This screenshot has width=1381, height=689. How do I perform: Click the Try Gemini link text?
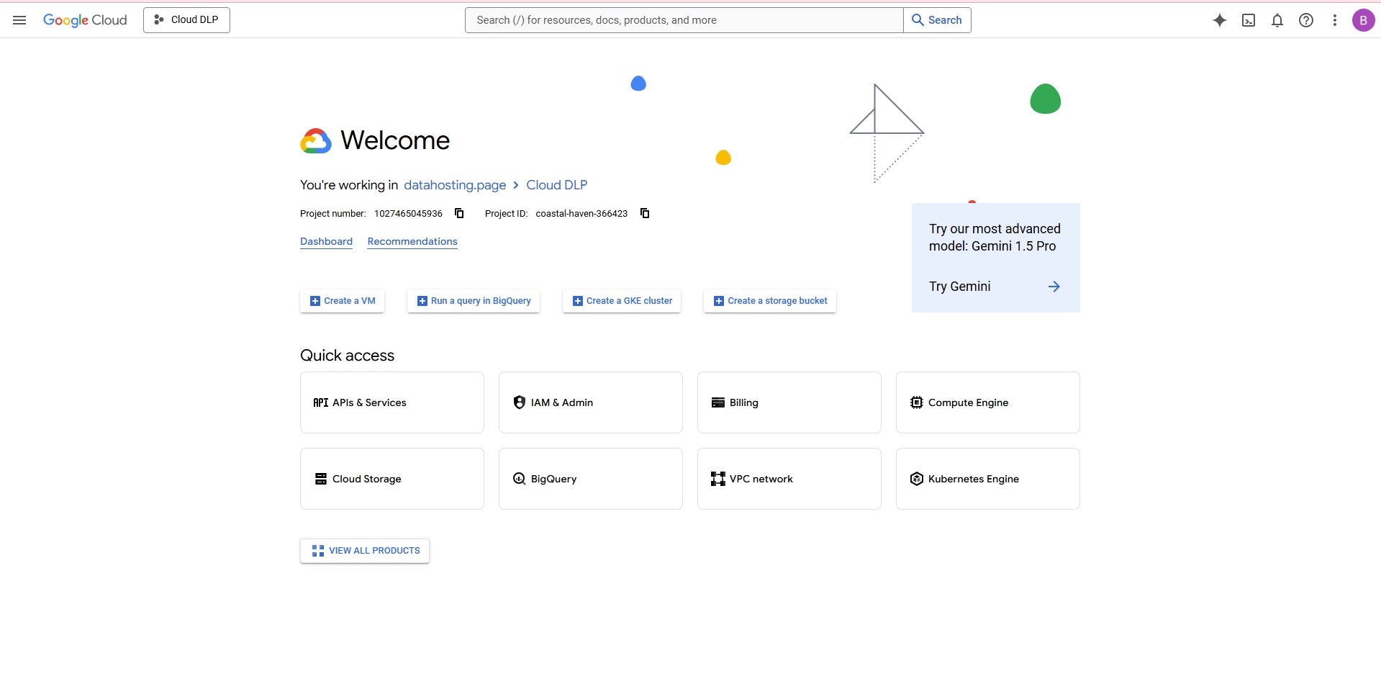point(959,287)
